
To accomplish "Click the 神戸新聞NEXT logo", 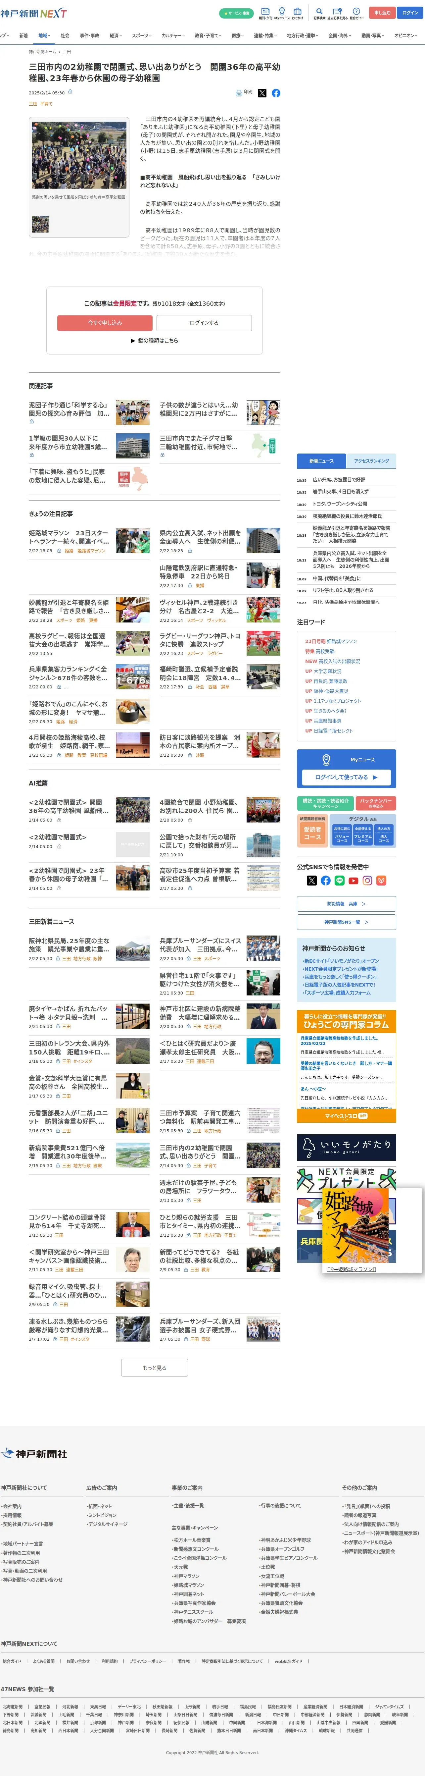I will pyautogui.click(x=34, y=13).
